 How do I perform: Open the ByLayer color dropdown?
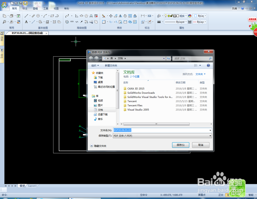click(200, 16)
